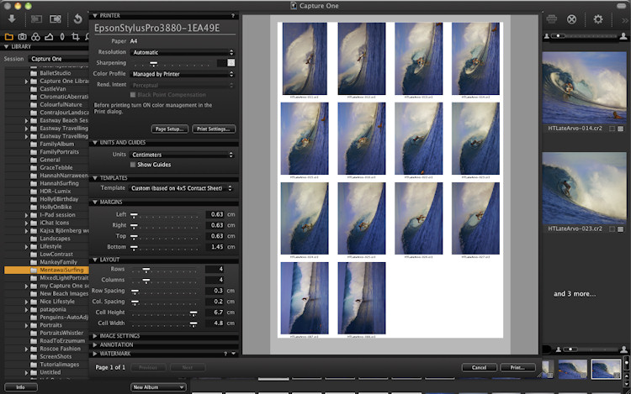Click the toolbar overflow double-chevron icon
The height and width of the screenshot is (394, 631).
click(x=624, y=19)
